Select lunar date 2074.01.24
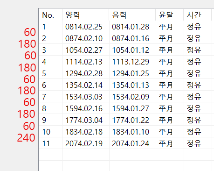Image resolution: width=214 pixels, height=171 pixels. 131,143
